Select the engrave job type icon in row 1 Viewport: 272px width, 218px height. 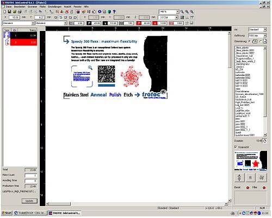point(7,35)
